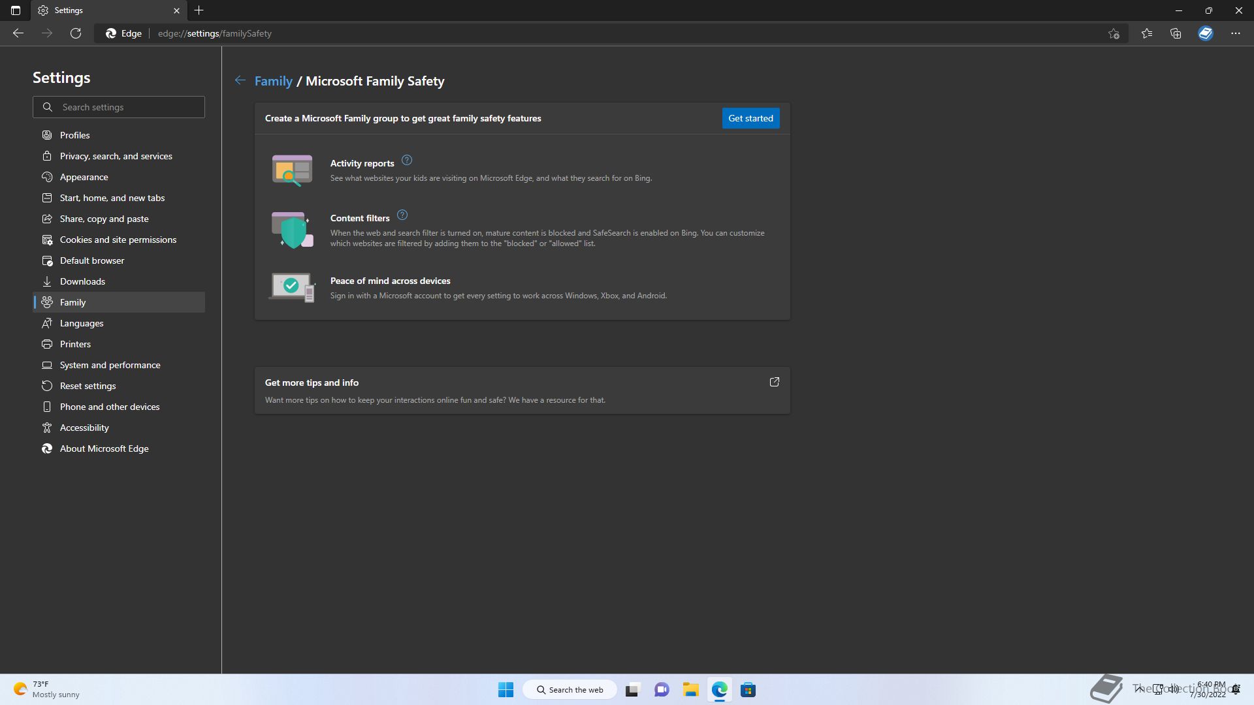This screenshot has height=705, width=1254.
Task: Click the Search settings field
Action: [119, 107]
